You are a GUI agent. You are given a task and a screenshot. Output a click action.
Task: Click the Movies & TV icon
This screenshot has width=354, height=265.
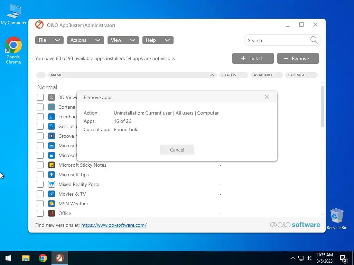tap(52, 194)
